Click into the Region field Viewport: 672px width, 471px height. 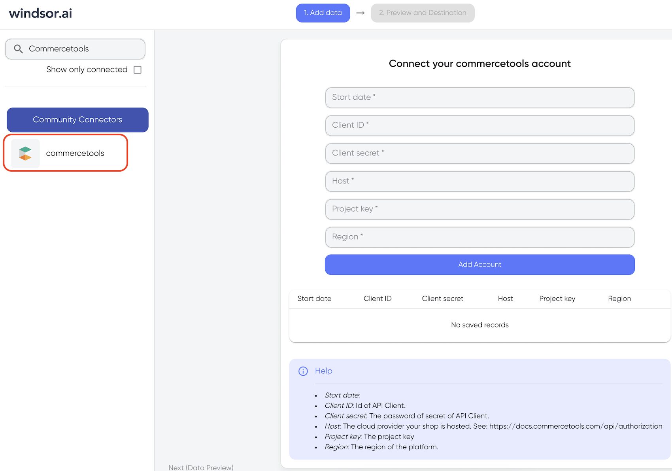coord(480,237)
